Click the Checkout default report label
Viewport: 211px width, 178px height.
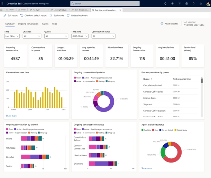[x=36, y=15]
